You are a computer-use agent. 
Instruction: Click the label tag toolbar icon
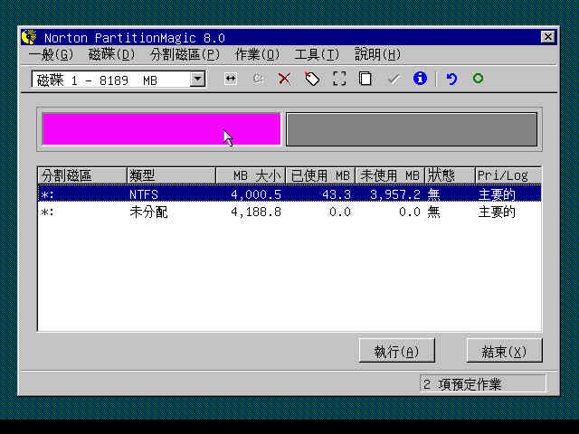(x=311, y=79)
